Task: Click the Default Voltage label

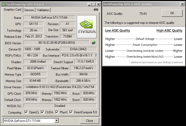Action: (x=145, y=39)
